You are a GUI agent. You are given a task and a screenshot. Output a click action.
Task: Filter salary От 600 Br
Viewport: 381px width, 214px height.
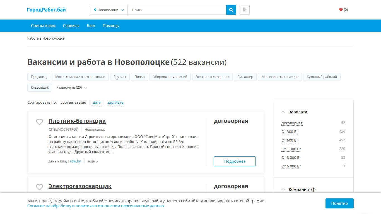pos(290,140)
